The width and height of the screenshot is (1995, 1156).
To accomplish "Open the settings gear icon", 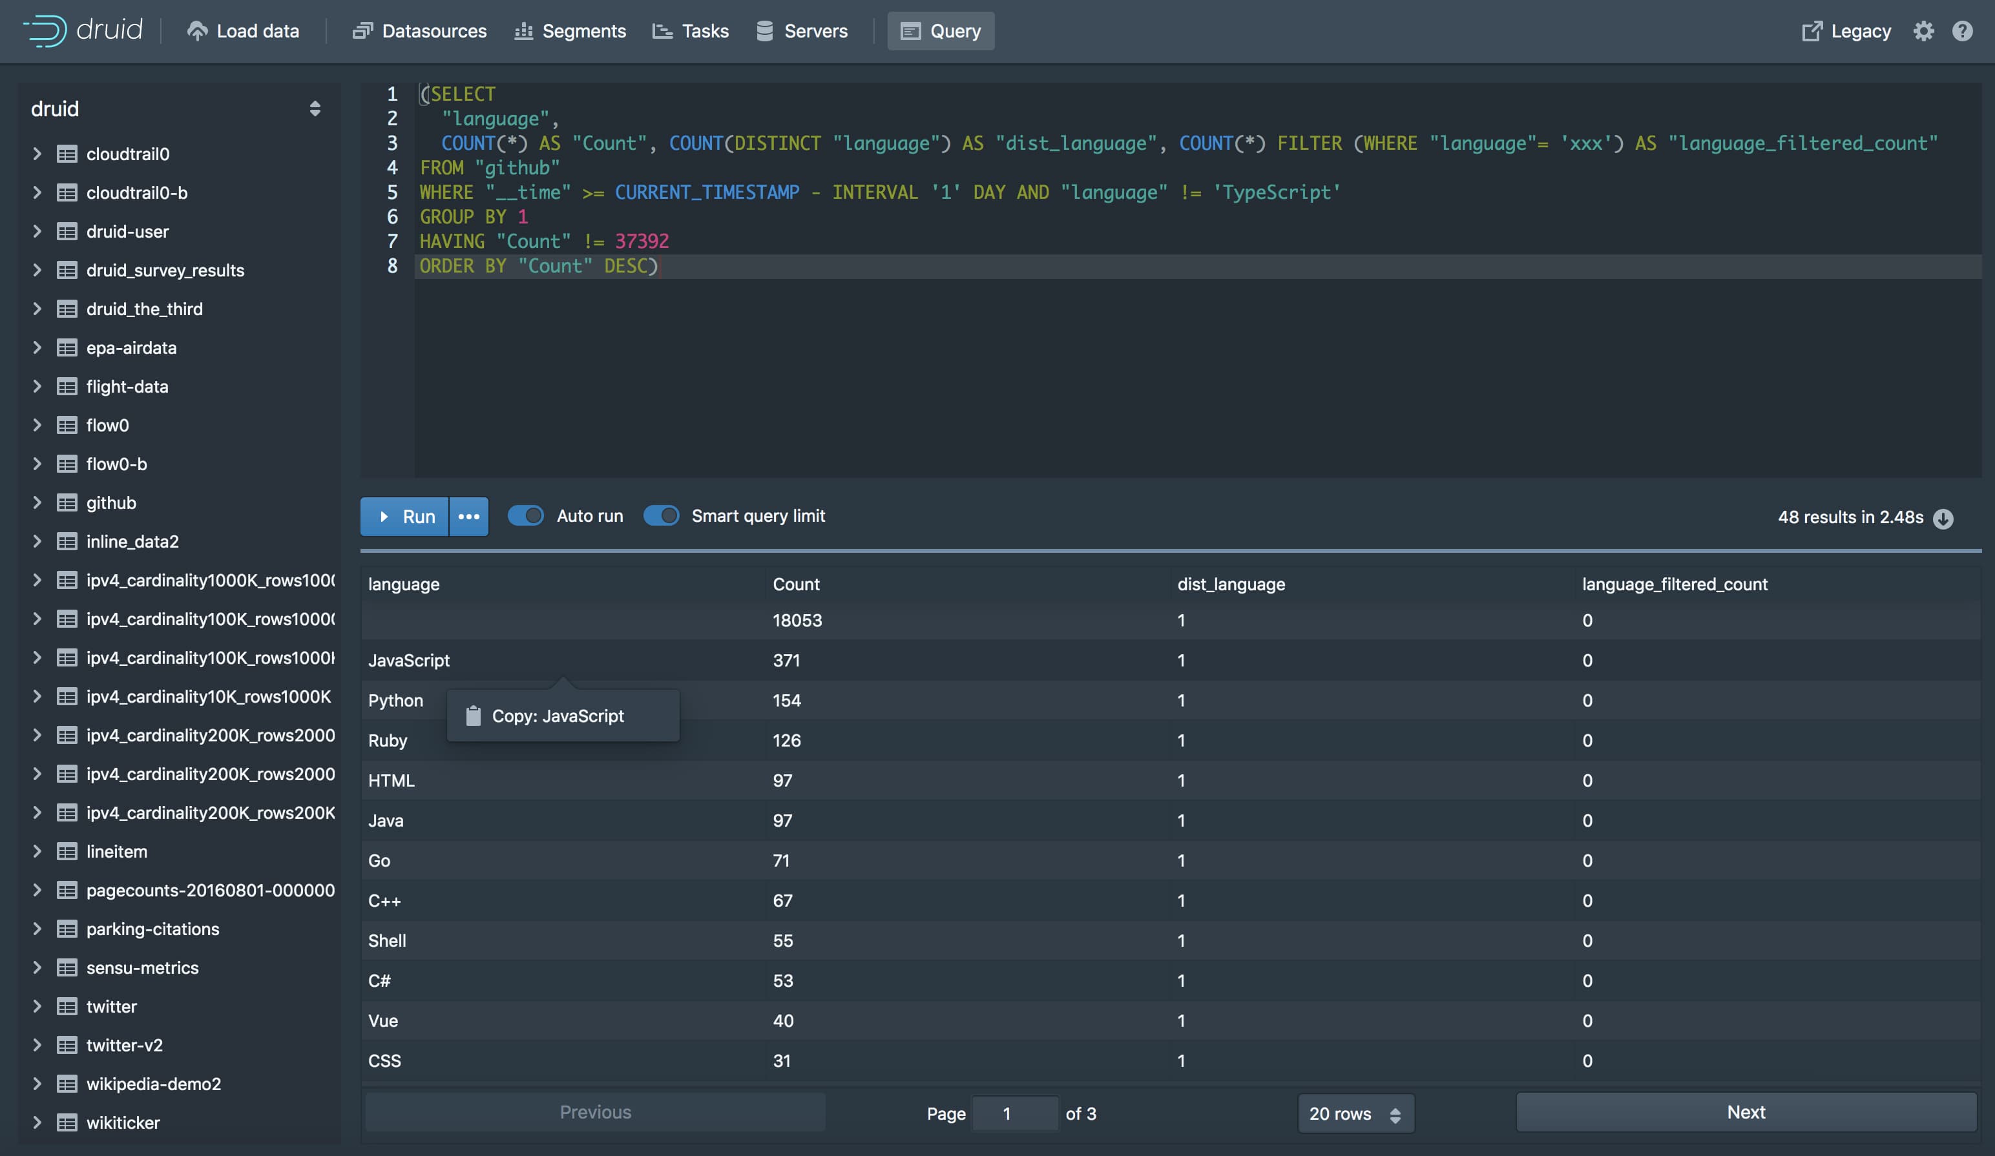I will 1923,31.
